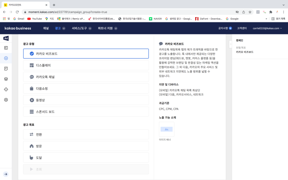
Task: Show more bookmarks with the double chevron
Action: (266, 19)
